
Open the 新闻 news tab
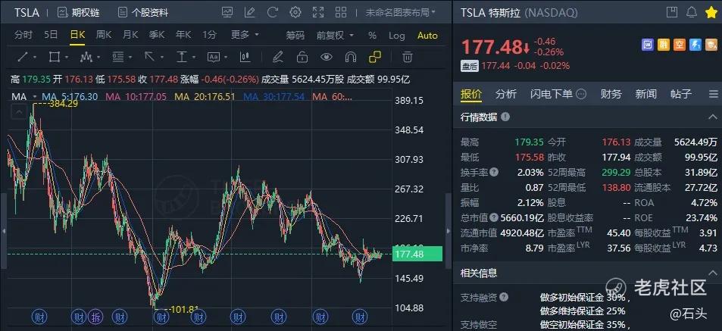pos(645,95)
